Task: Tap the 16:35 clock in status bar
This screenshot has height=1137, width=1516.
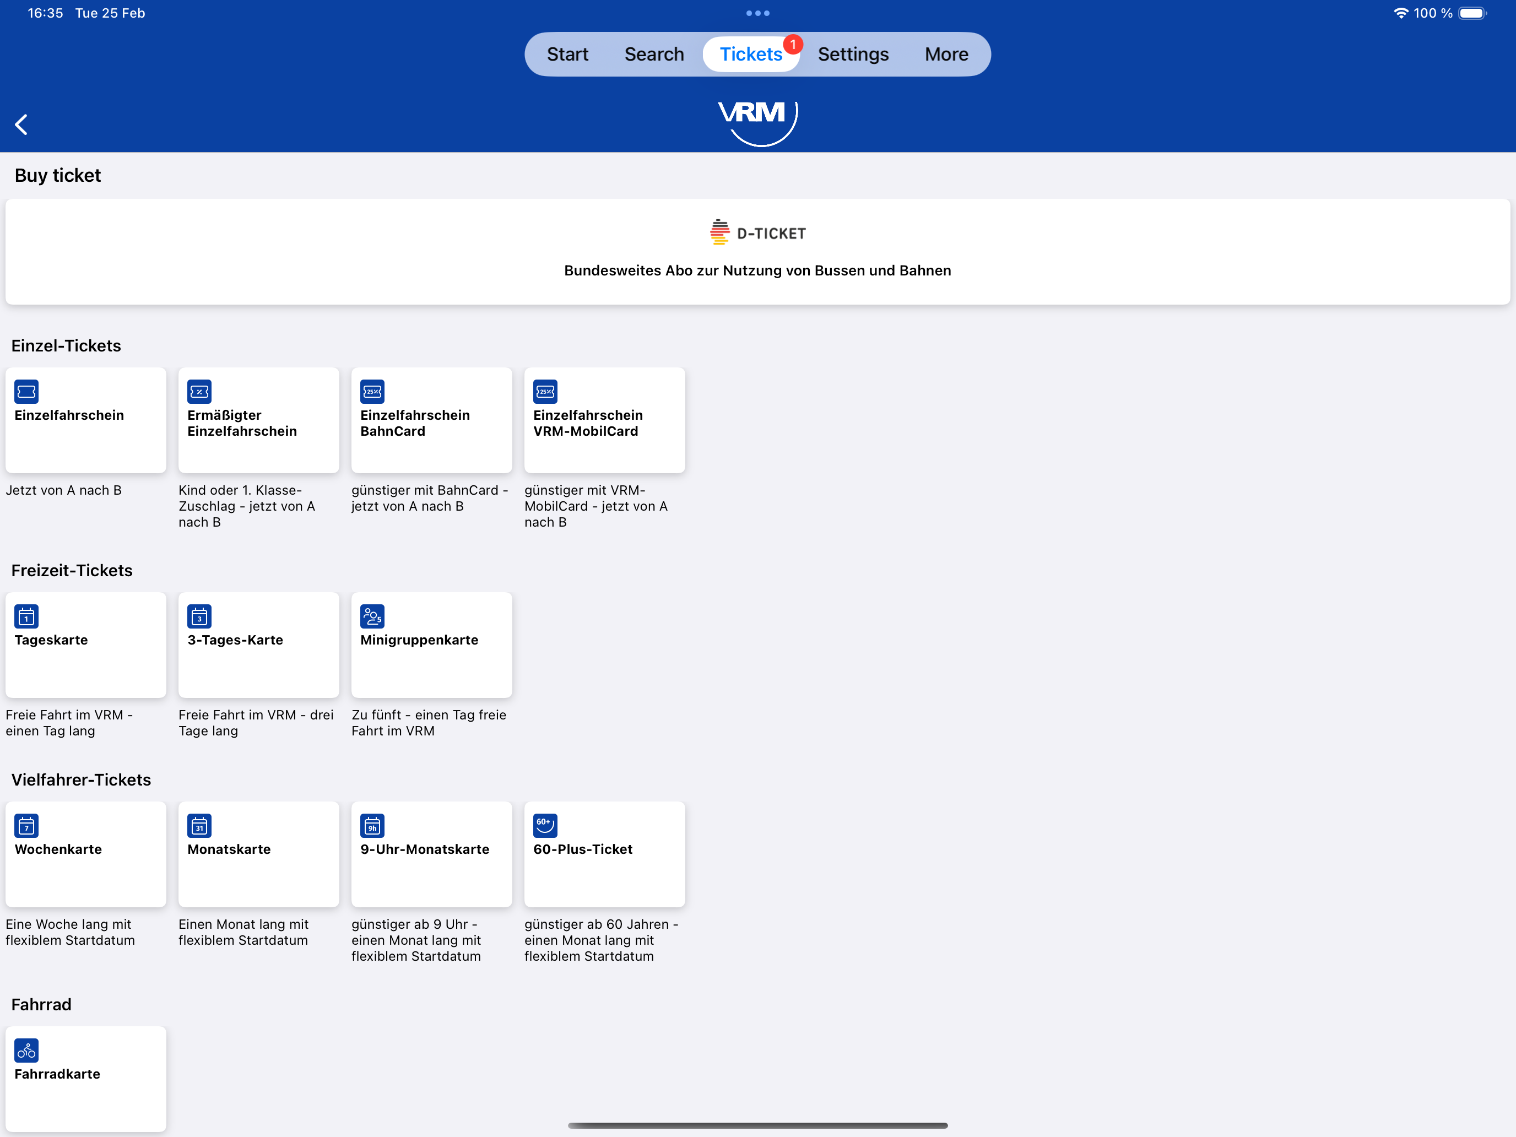Action: coord(45,13)
